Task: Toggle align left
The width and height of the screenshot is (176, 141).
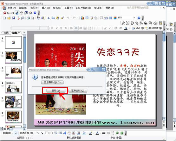Action: pyautogui.click(x=71, y=28)
